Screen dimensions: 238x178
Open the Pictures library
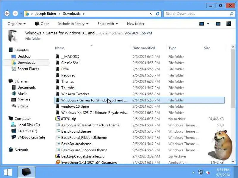(x=24, y=100)
